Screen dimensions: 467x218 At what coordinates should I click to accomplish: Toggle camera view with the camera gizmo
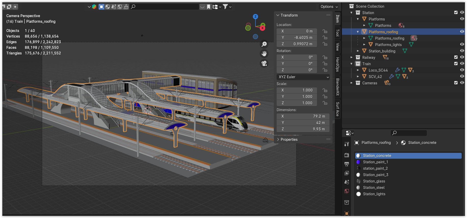(x=264, y=63)
